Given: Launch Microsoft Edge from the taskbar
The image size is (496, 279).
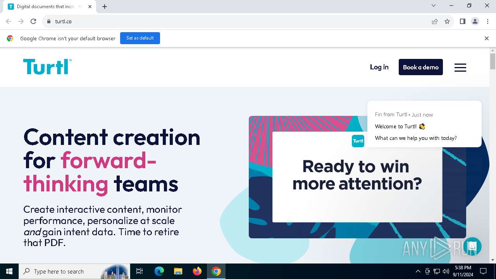Looking at the screenshot, I should (159, 271).
